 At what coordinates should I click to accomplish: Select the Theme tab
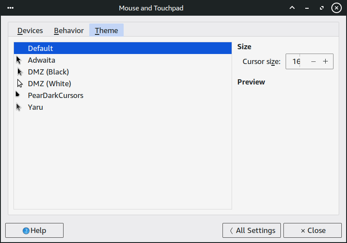[x=106, y=30]
